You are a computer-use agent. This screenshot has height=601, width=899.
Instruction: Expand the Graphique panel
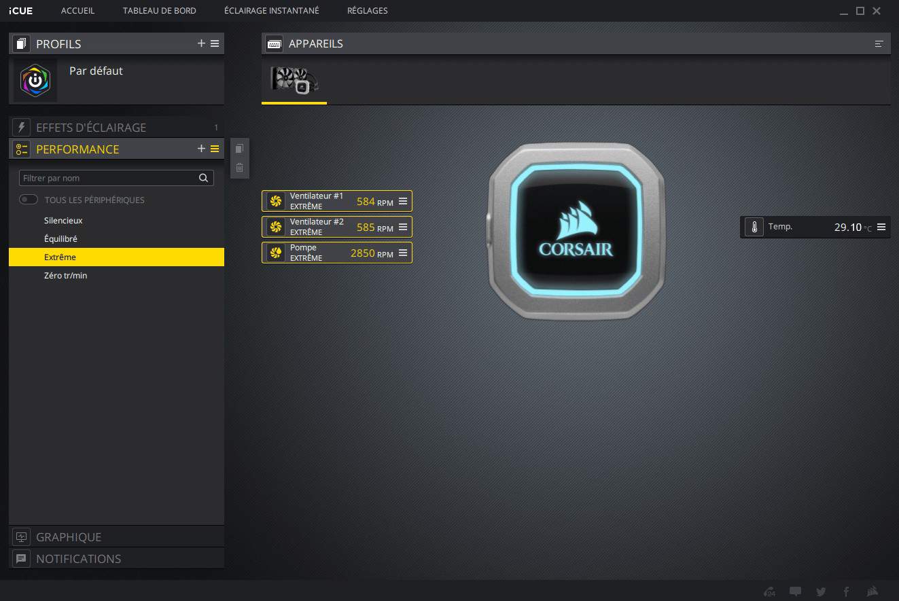69,537
